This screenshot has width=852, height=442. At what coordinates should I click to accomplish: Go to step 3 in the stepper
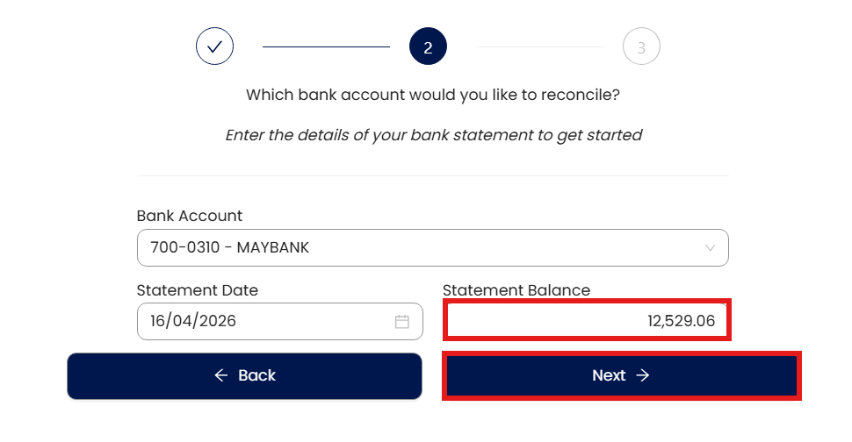pyautogui.click(x=641, y=46)
